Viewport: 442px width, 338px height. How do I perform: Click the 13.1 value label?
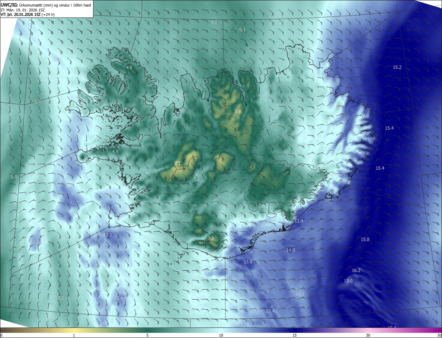click(108, 235)
